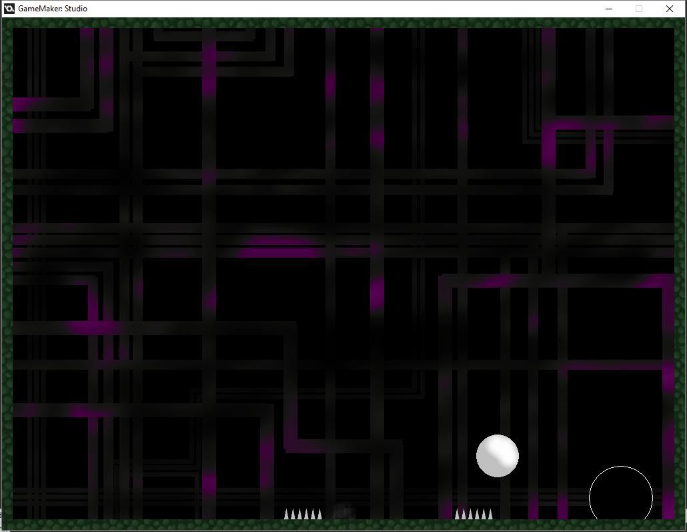Click the purple glow in the top-left corner

[x=27, y=105]
